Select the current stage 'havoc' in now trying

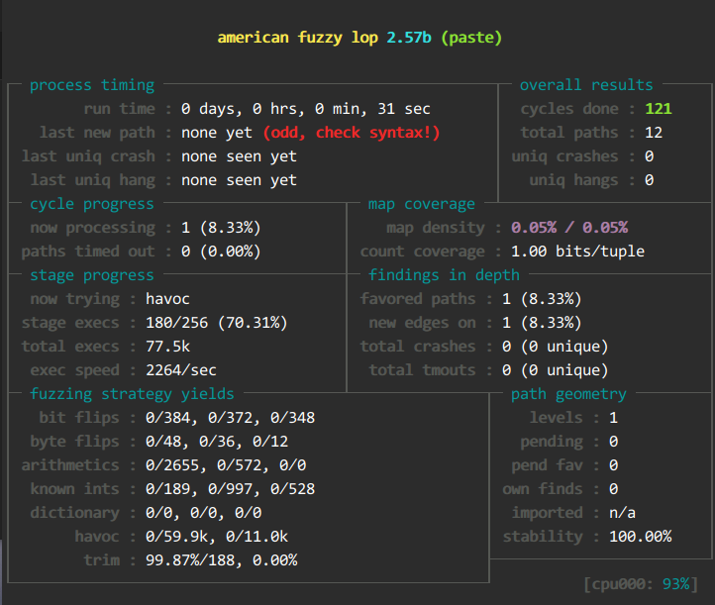(x=167, y=299)
